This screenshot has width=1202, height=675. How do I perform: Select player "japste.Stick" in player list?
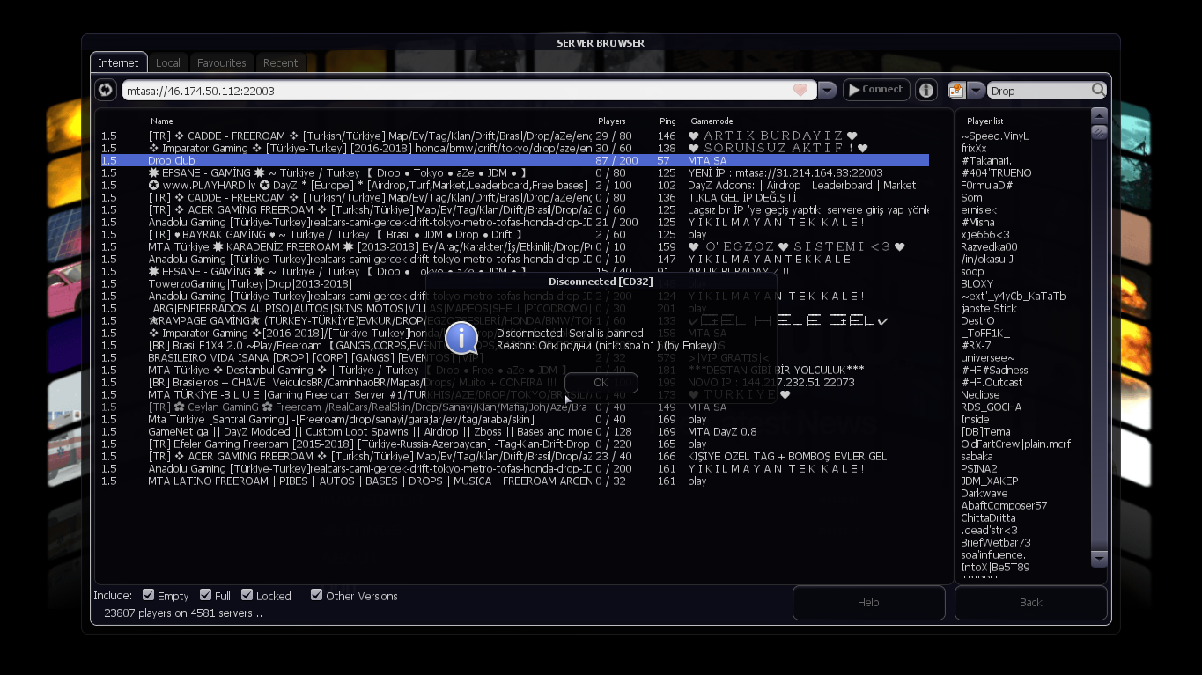point(989,309)
